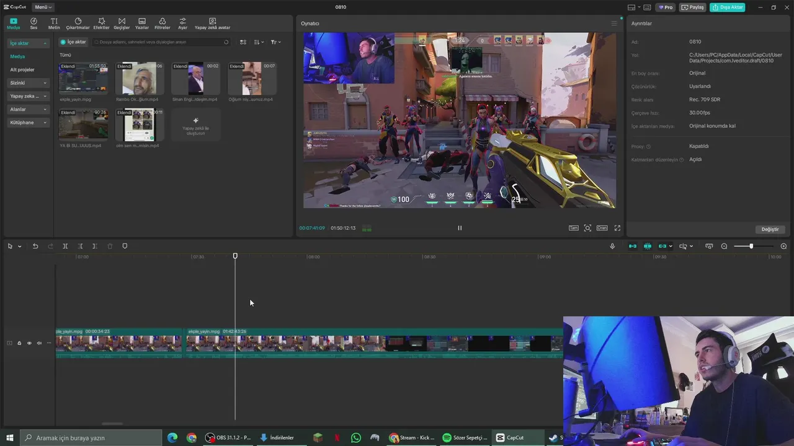Viewport: 794px width, 446px height.
Task: Select the ekple_yayin.mpg media thumbnail
Action: pyautogui.click(x=83, y=79)
